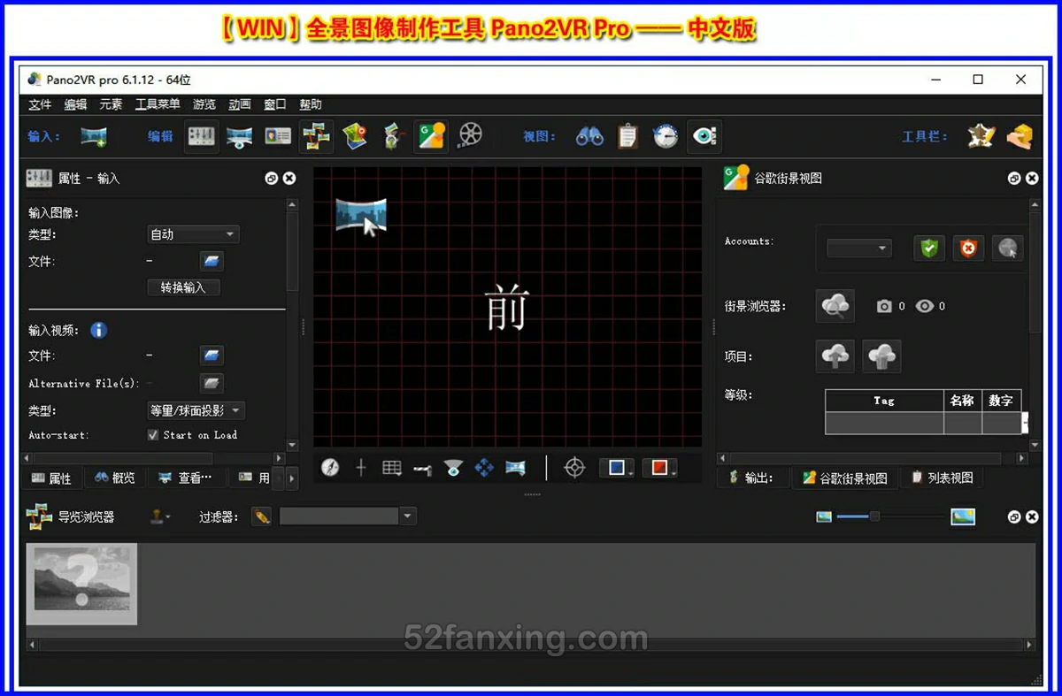Screen dimensions: 1062x696
Task: Close the 谷歌街景视图 panel
Action: (1032, 179)
